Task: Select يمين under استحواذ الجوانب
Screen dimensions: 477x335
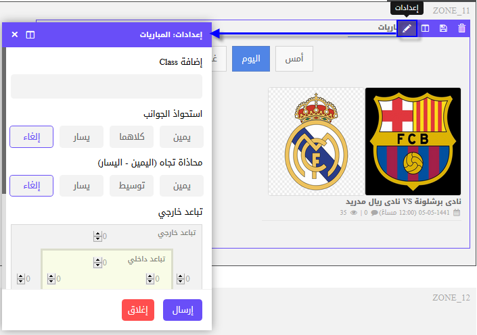Action: click(x=181, y=136)
